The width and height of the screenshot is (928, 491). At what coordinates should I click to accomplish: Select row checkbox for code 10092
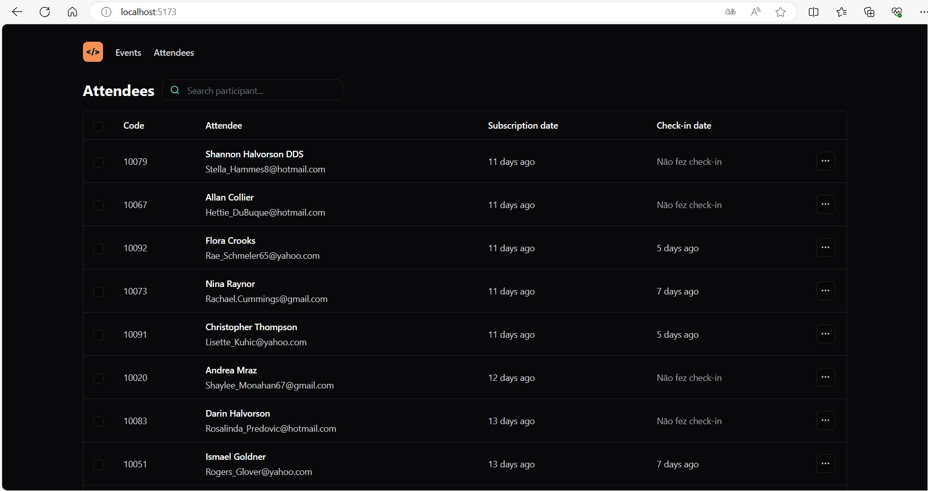click(99, 249)
